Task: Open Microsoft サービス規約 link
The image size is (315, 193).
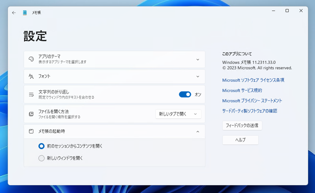Action: [x=242, y=90]
